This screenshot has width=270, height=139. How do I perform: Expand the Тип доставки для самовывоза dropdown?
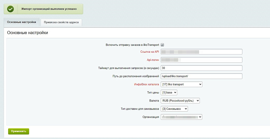pos(174,109)
